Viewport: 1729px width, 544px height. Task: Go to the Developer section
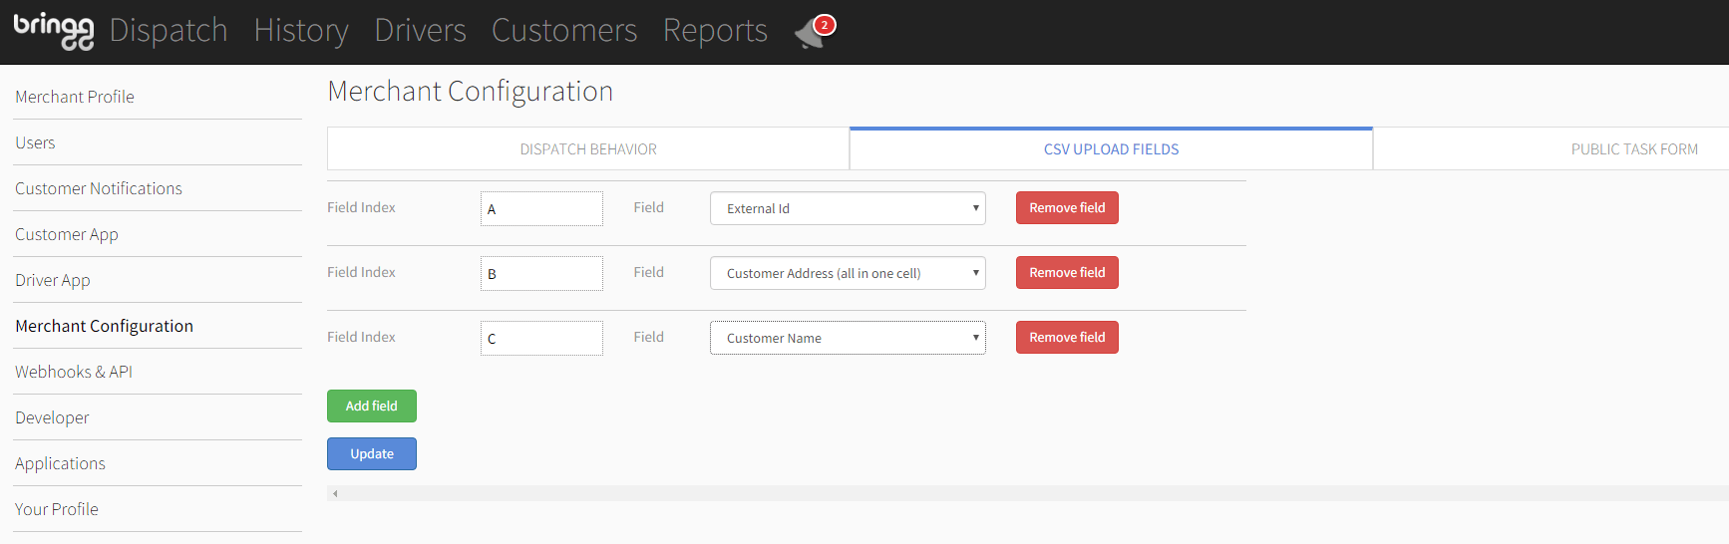52,417
